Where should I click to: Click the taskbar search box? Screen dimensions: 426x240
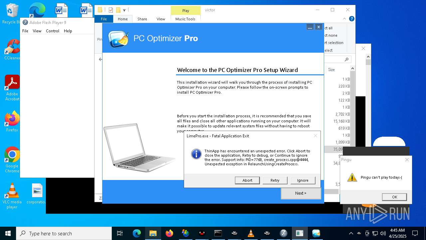coord(64,233)
